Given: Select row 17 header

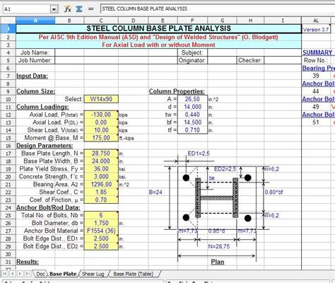Looking at the screenshot, I should tap(8, 154).
